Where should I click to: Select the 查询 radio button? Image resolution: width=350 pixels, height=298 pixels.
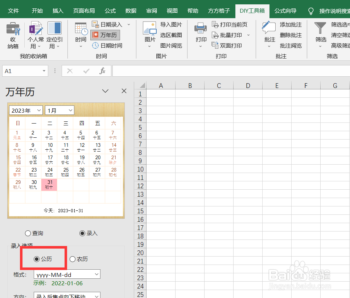pyautogui.click(x=28, y=233)
